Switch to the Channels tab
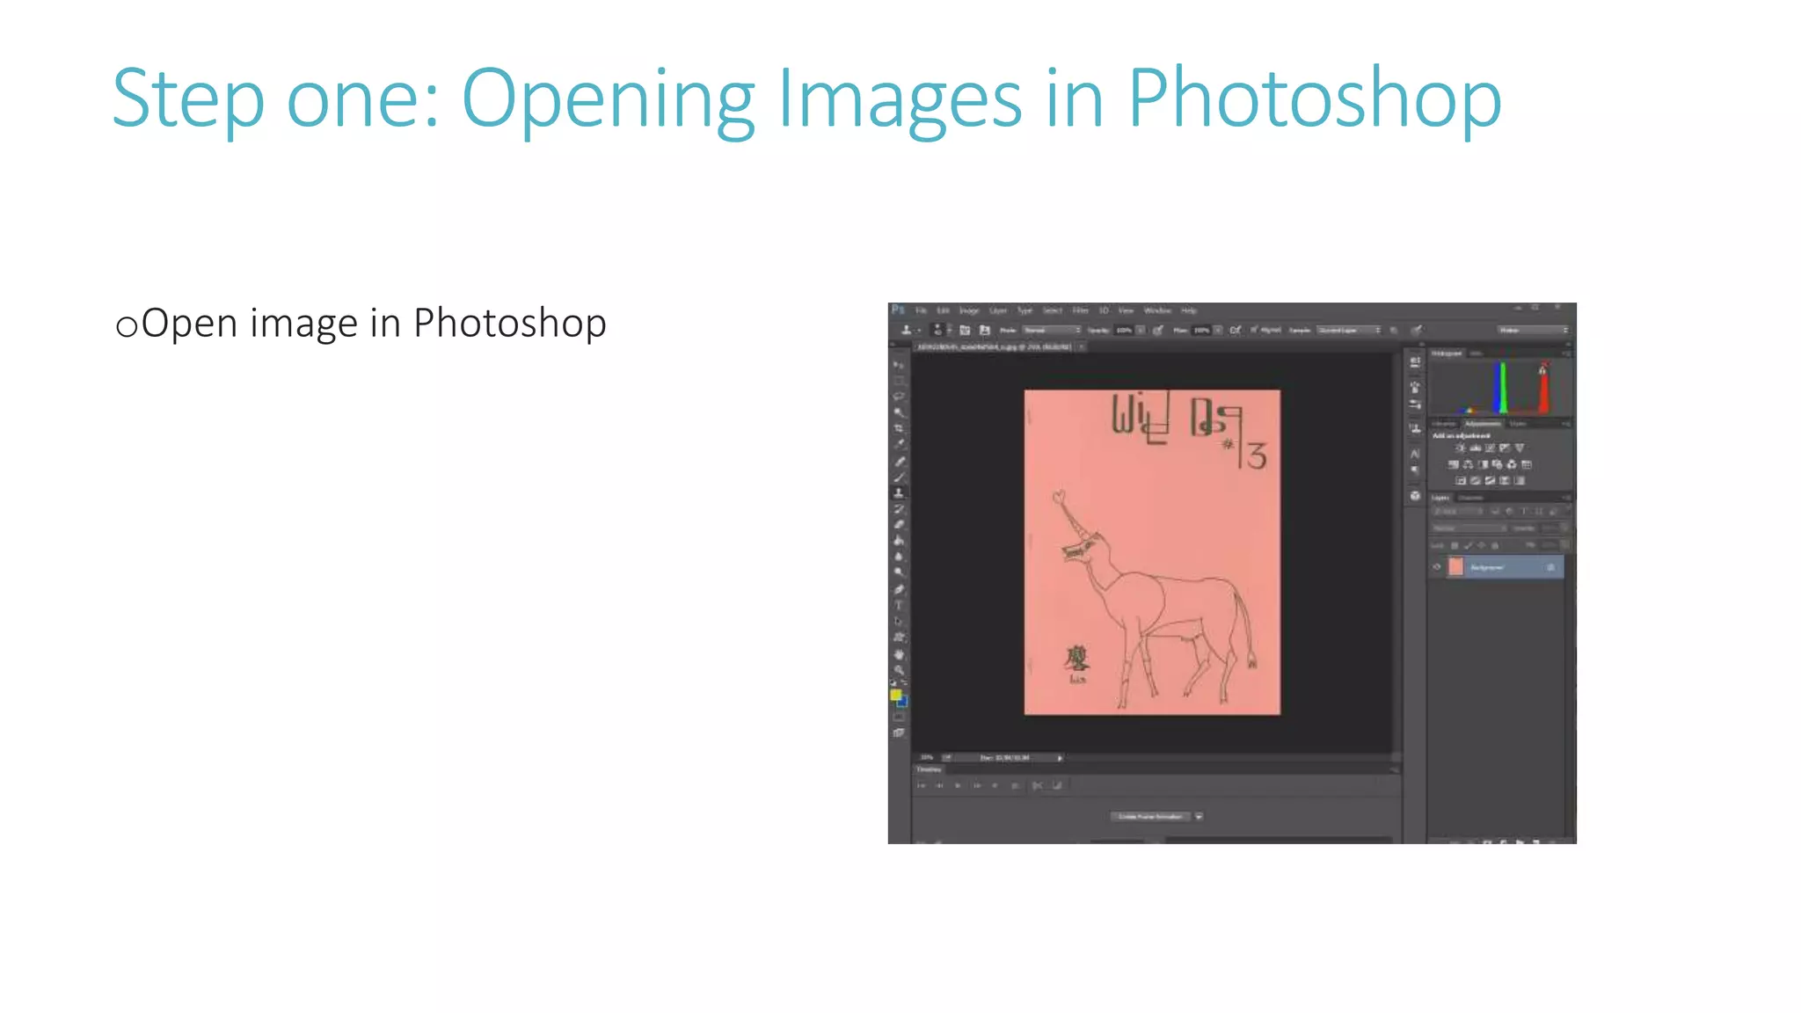This screenshot has height=1013, width=1801. tap(1470, 498)
